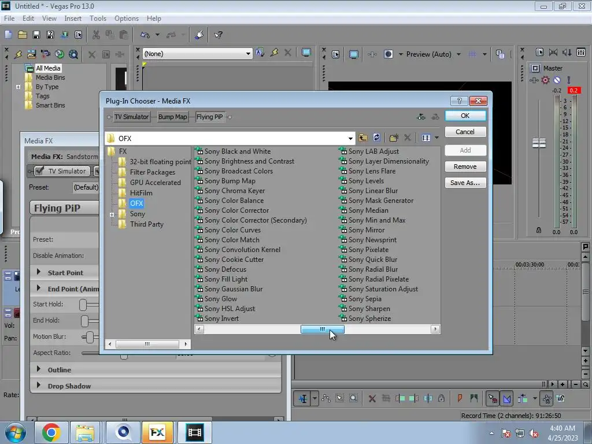Click Go up one folder icon in Plug-In Chooser
592x444 pixels.
[x=363, y=138]
